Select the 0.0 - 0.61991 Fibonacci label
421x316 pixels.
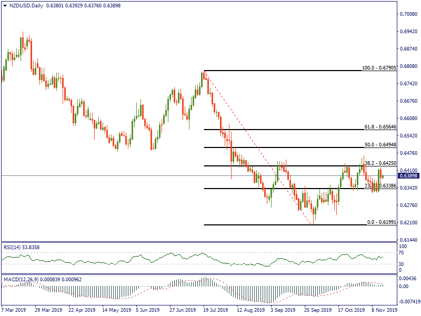tap(379, 222)
